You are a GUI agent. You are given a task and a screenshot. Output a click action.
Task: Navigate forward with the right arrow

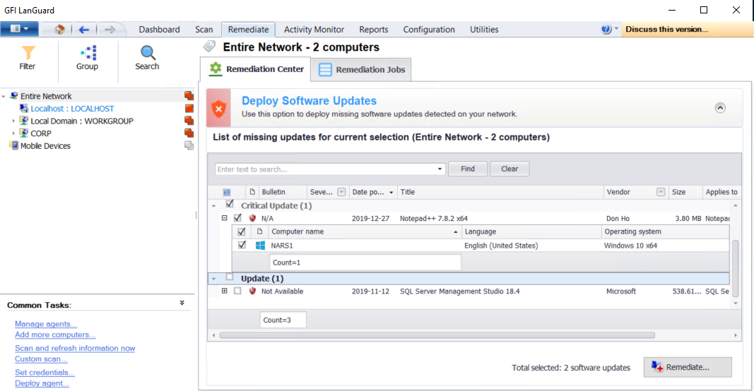coord(110,30)
